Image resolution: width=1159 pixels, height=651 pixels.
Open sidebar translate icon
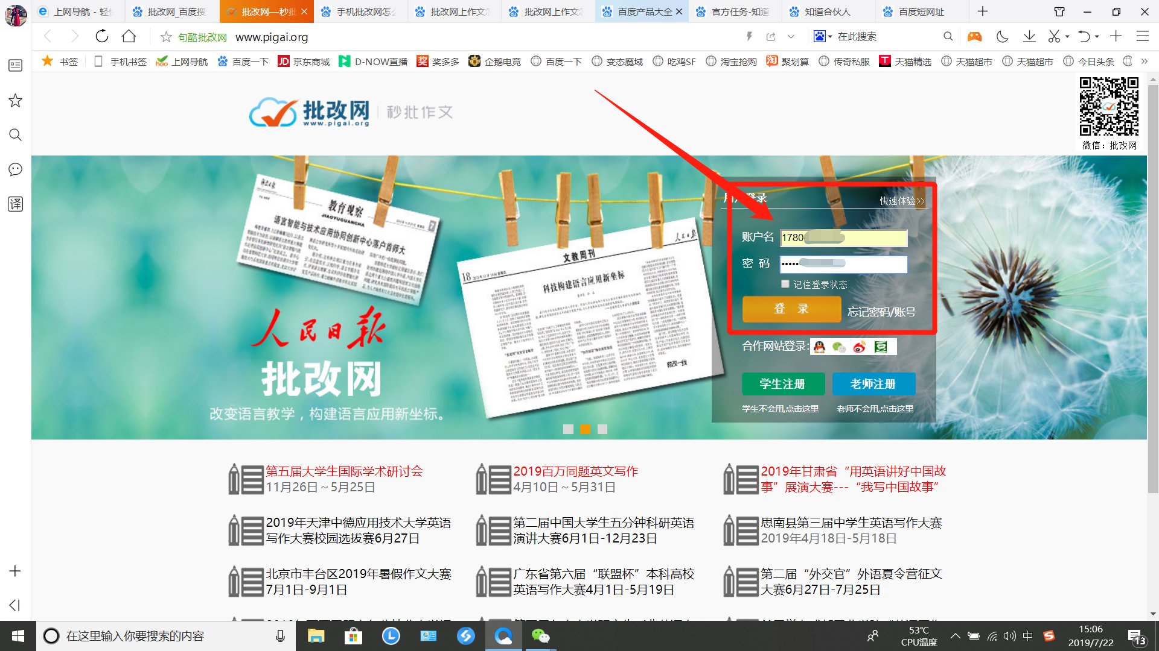coord(15,204)
